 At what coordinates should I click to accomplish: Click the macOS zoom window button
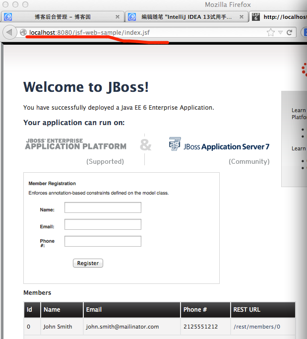pos(25,4)
